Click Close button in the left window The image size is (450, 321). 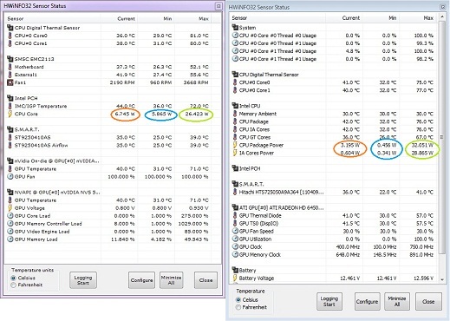(x=205, y=280)
